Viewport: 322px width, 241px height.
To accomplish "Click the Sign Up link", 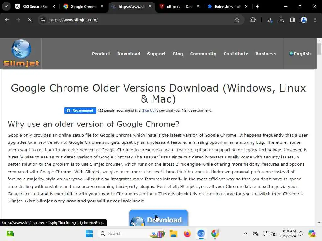I will [x=148, y=110].
